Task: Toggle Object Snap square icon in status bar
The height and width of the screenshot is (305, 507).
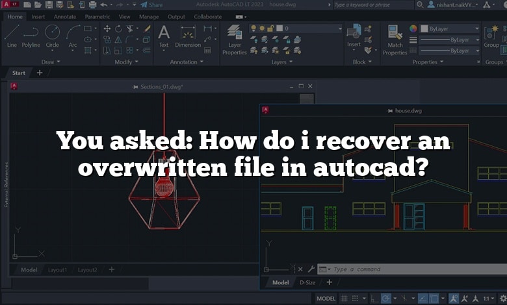Action: (x=434, y=299)
